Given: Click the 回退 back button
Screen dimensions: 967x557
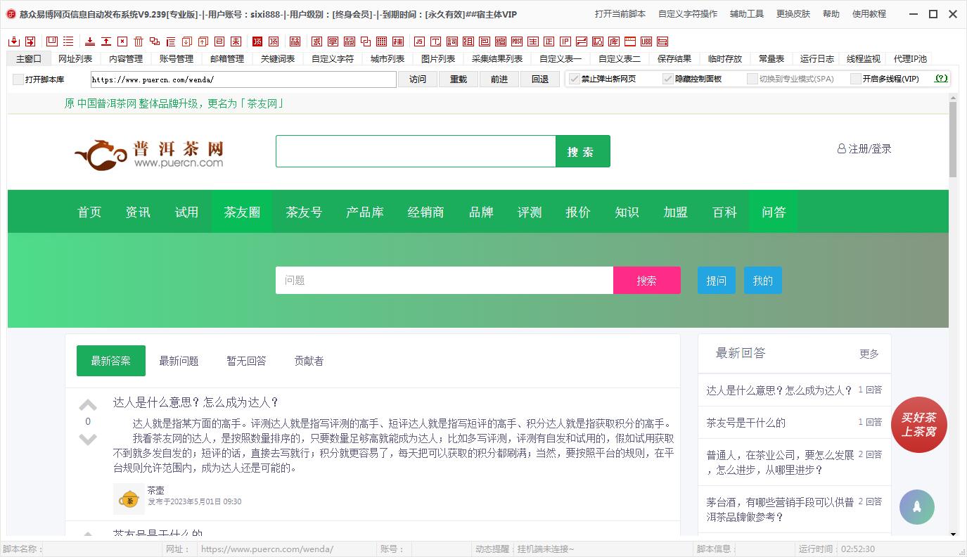Looking at the screenshot, I should pos(540,79).
